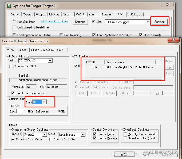182x159 pixels.
Task: Click the Serial number field
Action: coord(38,80)
